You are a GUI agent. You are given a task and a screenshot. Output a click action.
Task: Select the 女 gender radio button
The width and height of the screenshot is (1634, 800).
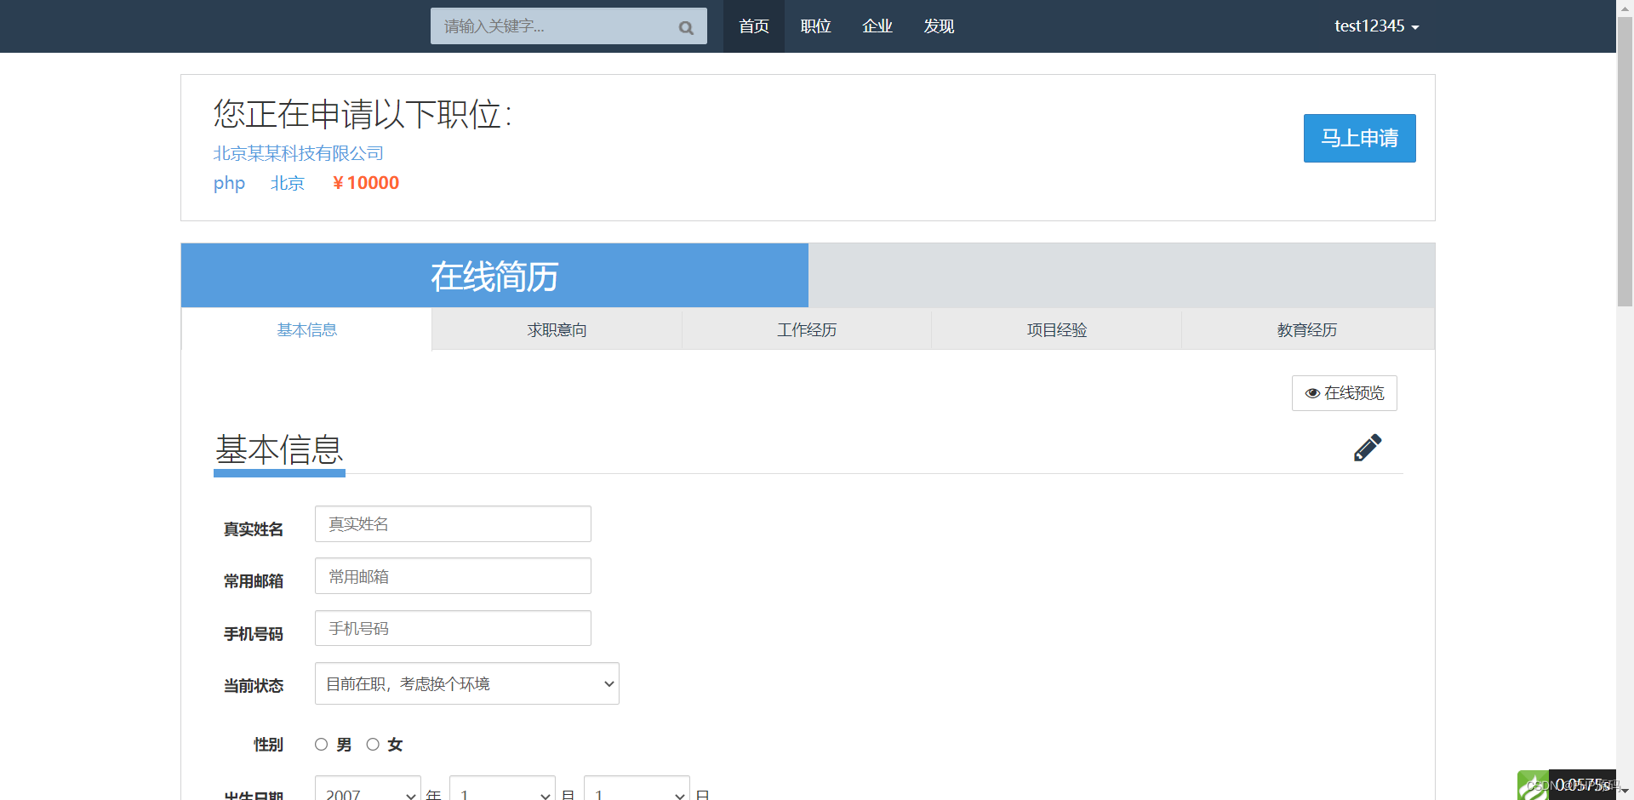pyautogui.click(x=373, y=745)
